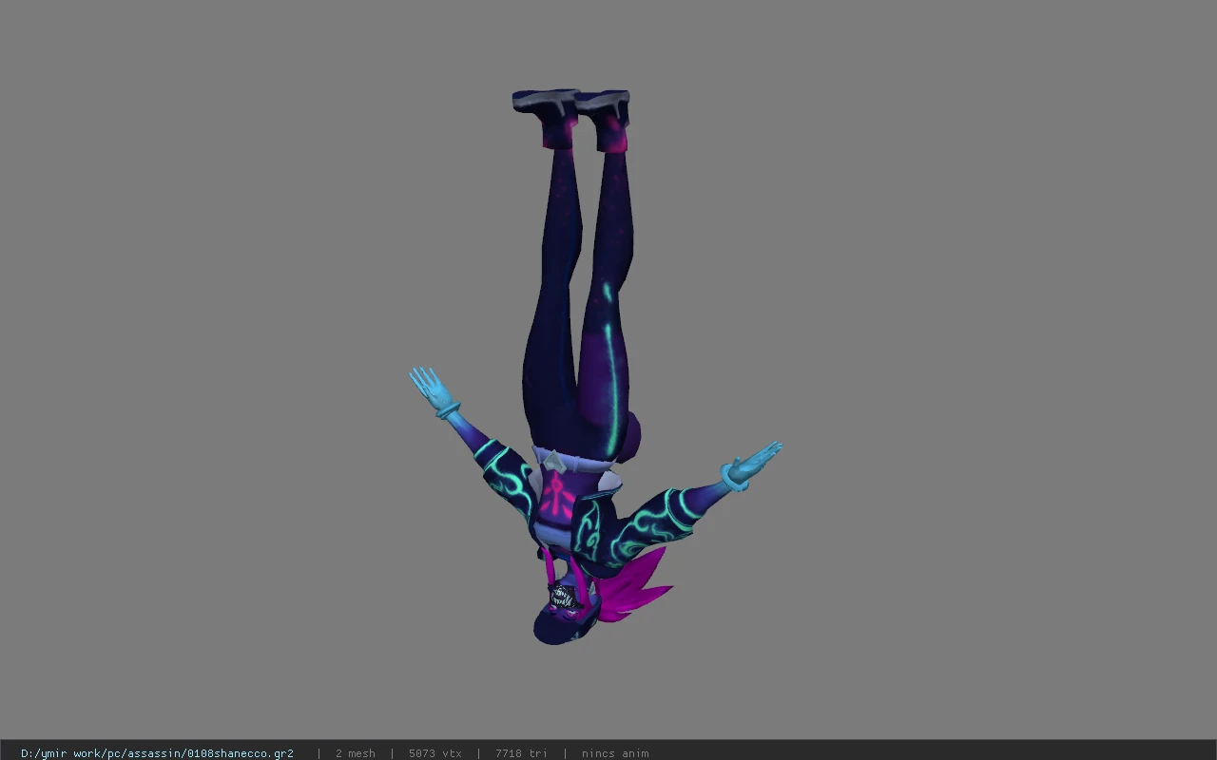The width and height of the screenshot is (1217, 760).
Task: Click the "7718 tri" triangle count
Action: point(521,753)
